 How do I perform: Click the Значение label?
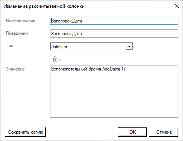tap(15, 69)
